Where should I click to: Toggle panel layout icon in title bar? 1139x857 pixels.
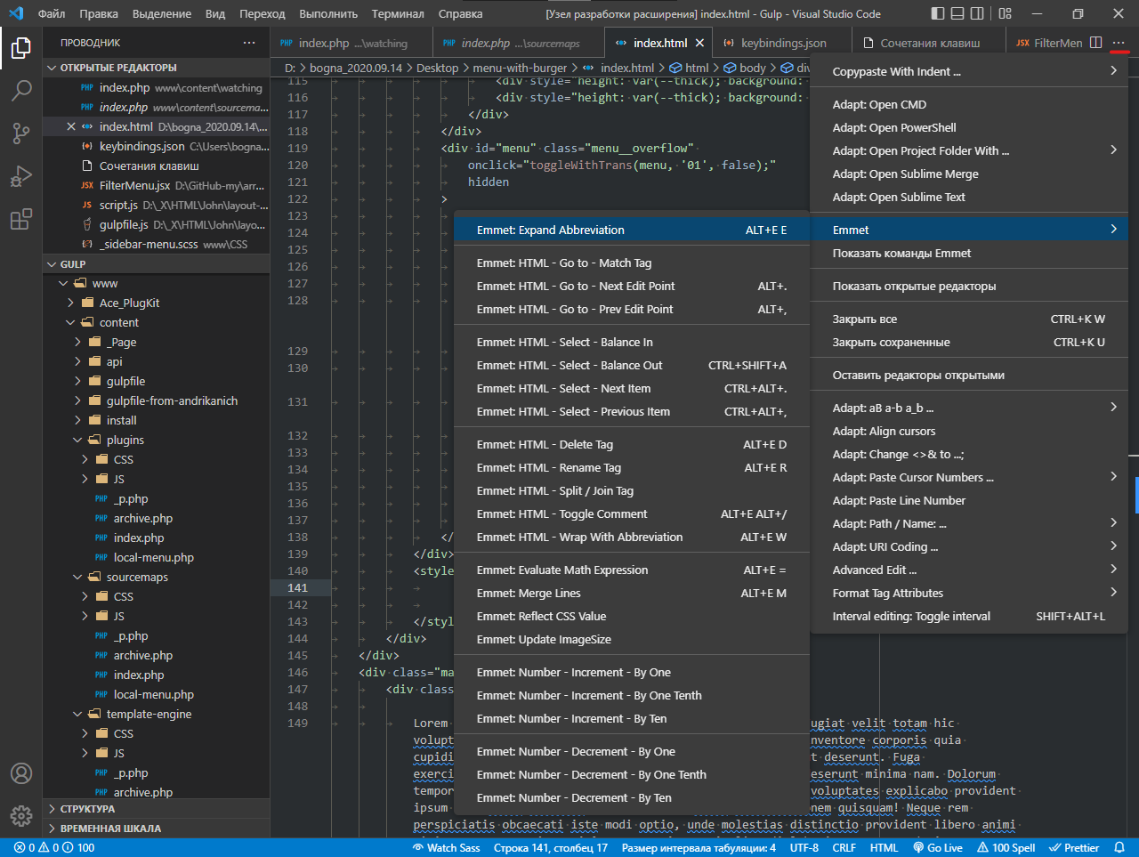coord(957,13)
